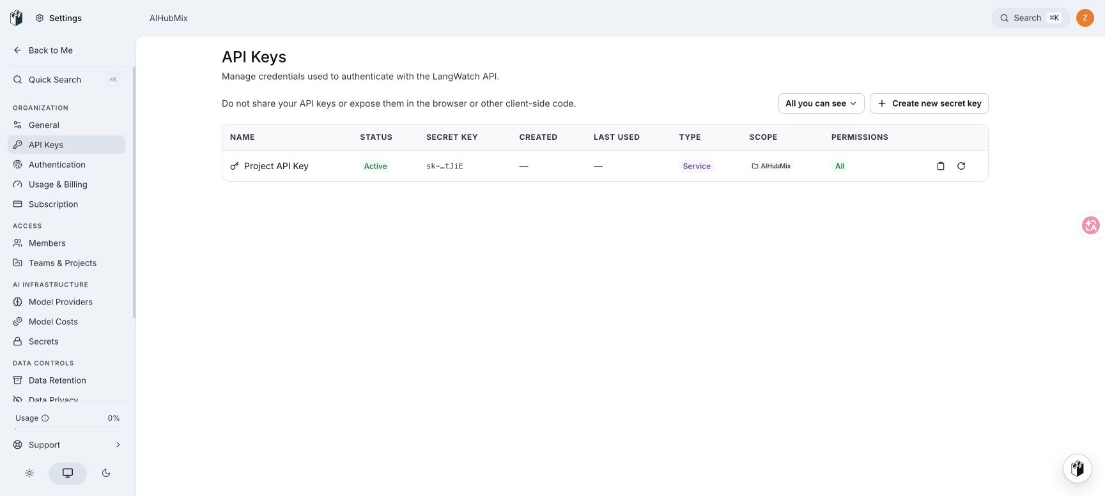Select API Keys in the sidebar
The width and height of the screenshot is (1105, 496).
coord(66,145)
